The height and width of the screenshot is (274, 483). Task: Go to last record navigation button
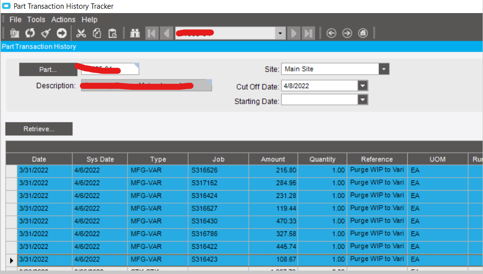click(308, 33)
